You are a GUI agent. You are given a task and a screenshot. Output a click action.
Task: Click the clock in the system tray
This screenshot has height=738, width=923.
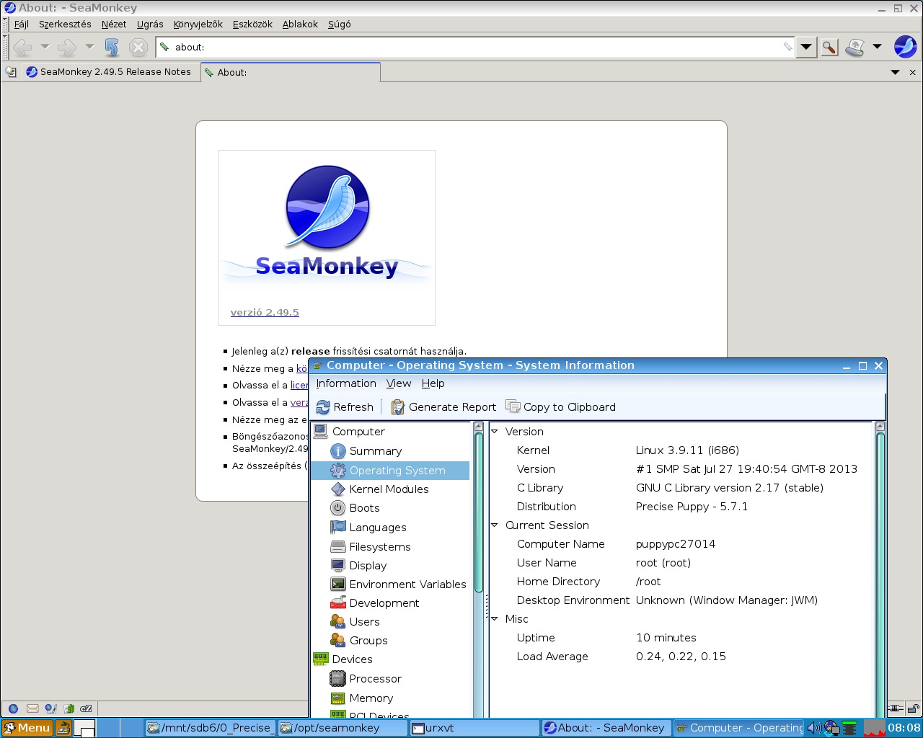point(904,728)
